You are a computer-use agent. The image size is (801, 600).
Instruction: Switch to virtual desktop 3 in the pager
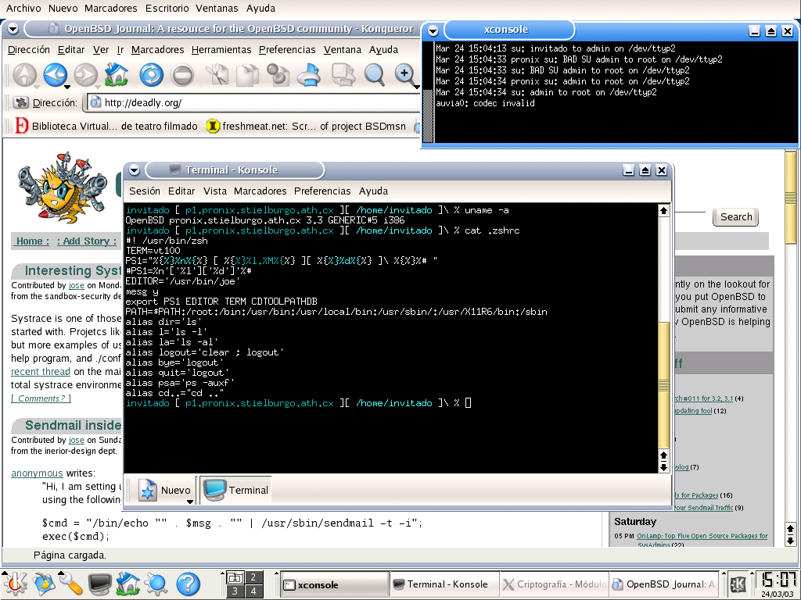point(235,591)
